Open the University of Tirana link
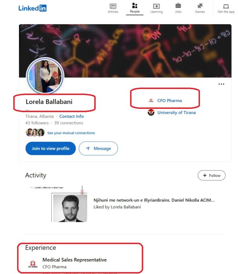The height and width of the screenshot is (274, 238). coord(176,112)
